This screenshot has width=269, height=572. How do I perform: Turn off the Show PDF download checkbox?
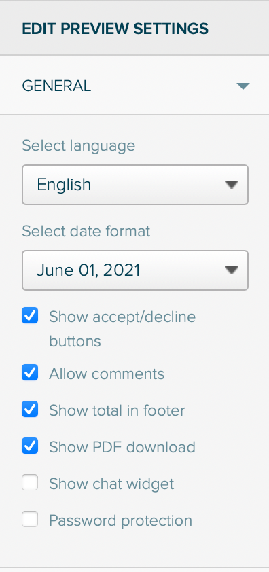pos(30,446)
